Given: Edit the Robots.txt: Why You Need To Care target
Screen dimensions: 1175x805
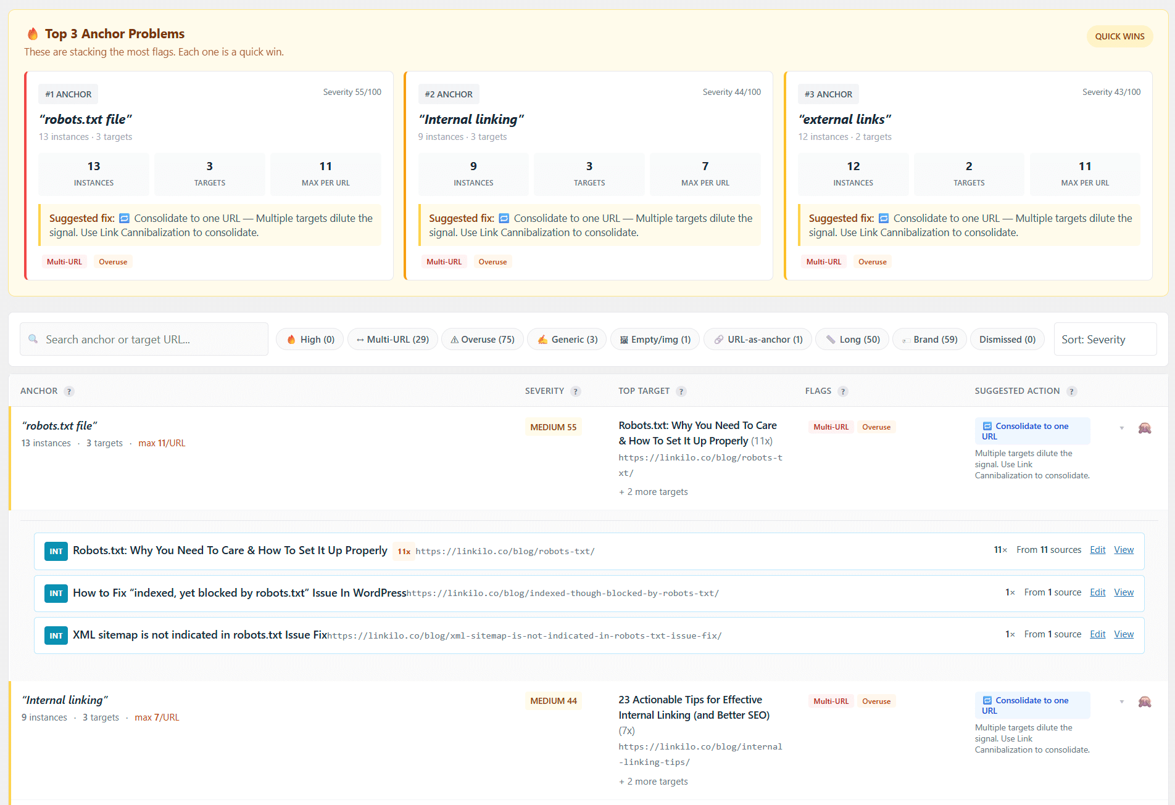Looking at the screenshot, I should pyautogui.click(x=1097, y=550).
